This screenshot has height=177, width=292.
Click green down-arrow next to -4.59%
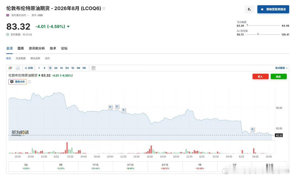68,27
